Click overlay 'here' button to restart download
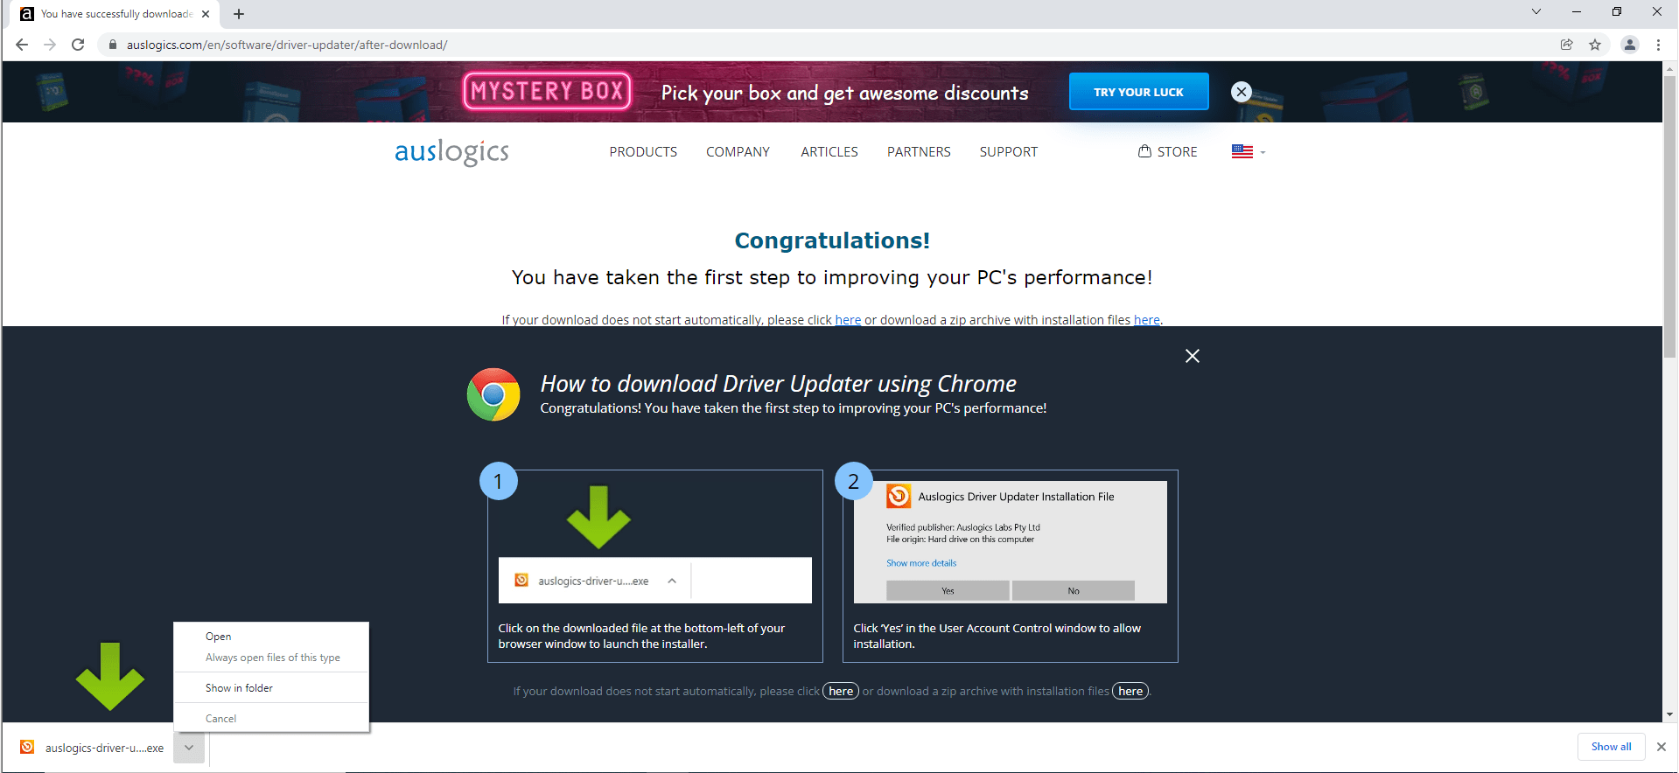 (841, 692)
